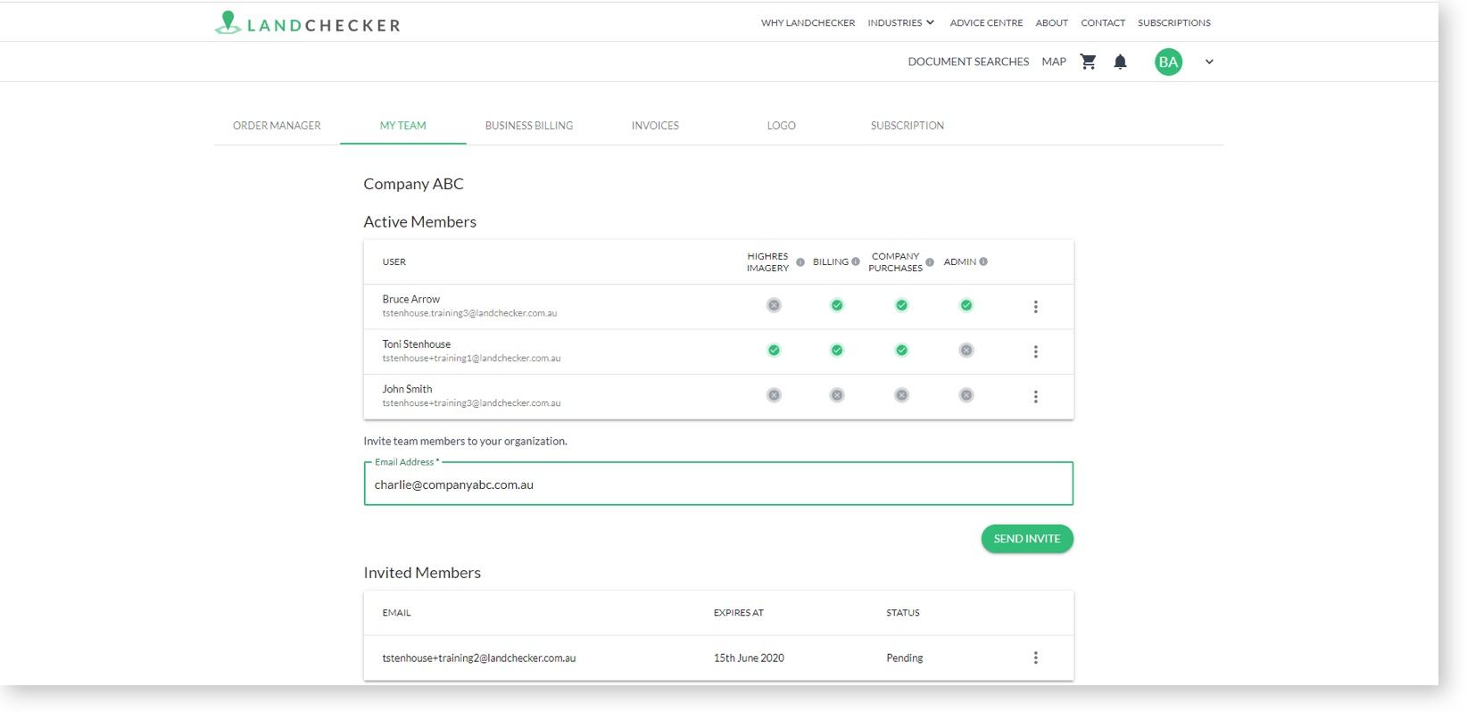Screen dimensions: 1467x712
Task: Click Why Landchecker link
Action: tap(808, 23)
